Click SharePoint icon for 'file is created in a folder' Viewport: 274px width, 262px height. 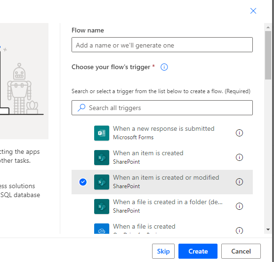102,206
